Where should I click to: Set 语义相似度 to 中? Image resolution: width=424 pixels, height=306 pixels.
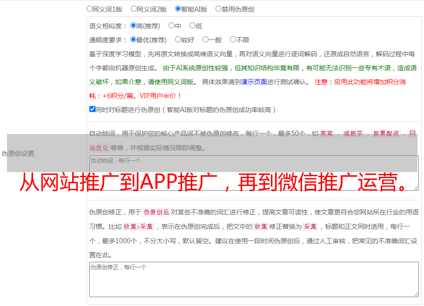pyautogui.click(x=171, y=26)
